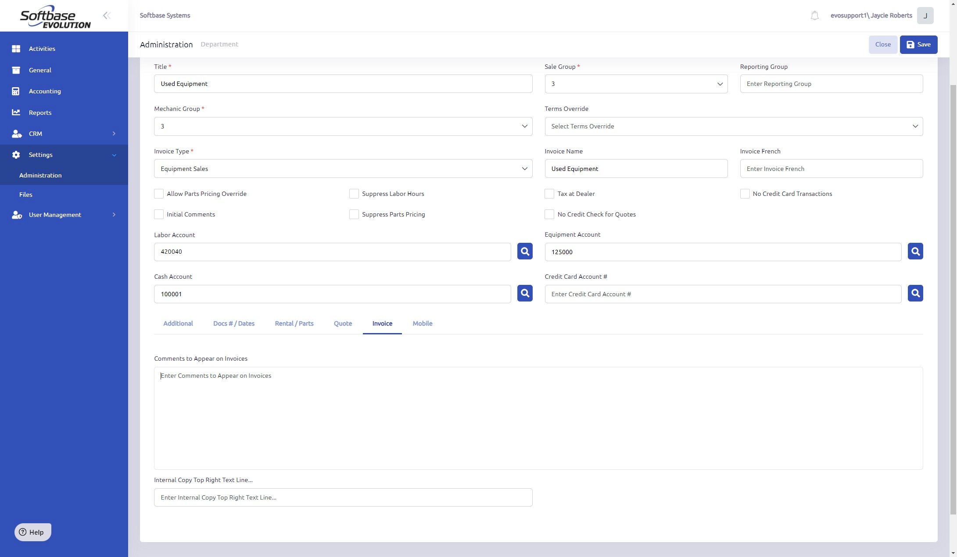This screenshot has height=557, width=957.
Task: Open the Invoice Type dropdown
Action: pos(343,169)
